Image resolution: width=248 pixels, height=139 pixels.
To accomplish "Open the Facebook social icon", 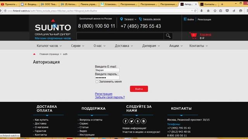I will coord(126,121).
